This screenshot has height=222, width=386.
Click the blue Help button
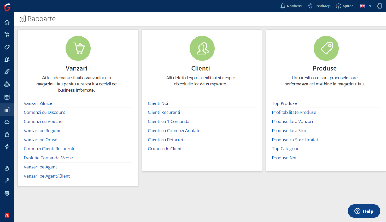point(364,211)
